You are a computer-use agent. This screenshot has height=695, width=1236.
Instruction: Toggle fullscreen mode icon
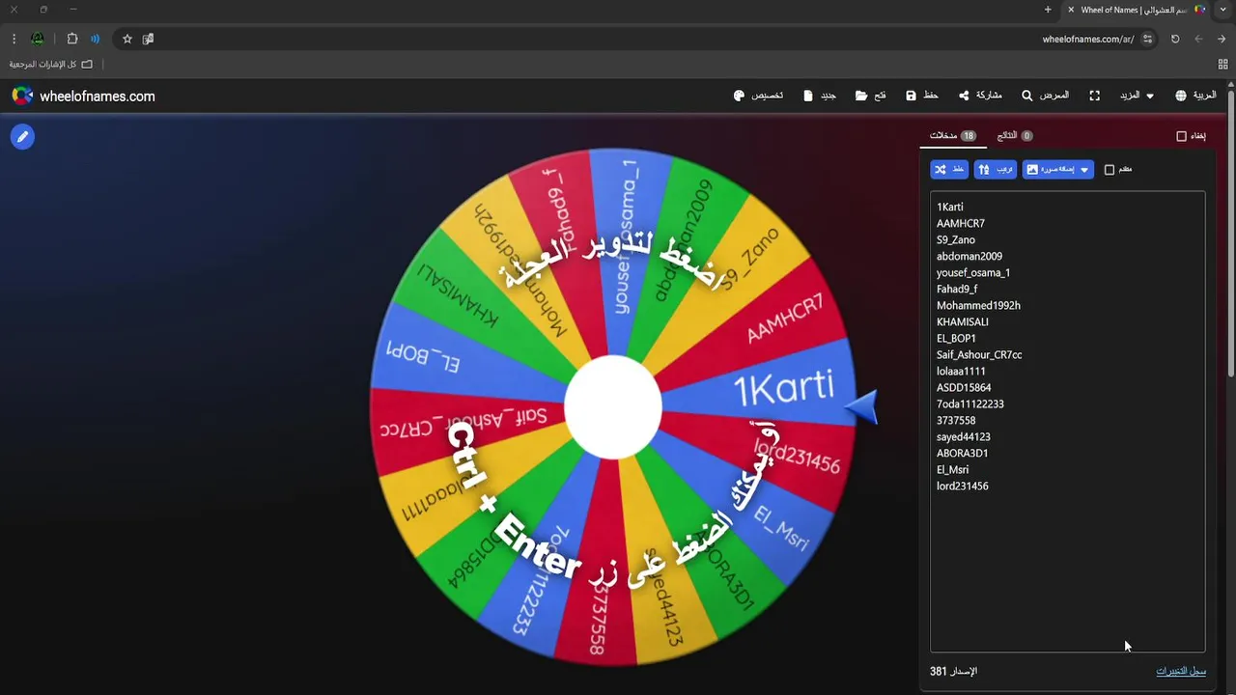1094,96
